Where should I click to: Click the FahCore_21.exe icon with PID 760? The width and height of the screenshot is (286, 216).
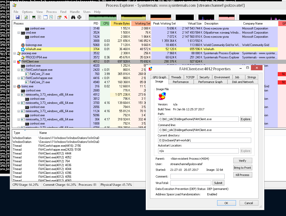click(27, 74)
